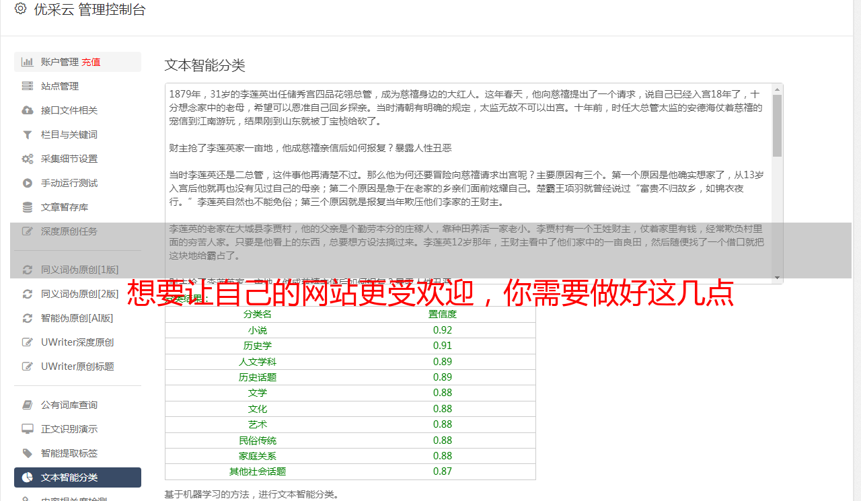861x501 pixels.
Task: Click the 分类名 column header
Action: pyautogui.click(x=258, y=314)
